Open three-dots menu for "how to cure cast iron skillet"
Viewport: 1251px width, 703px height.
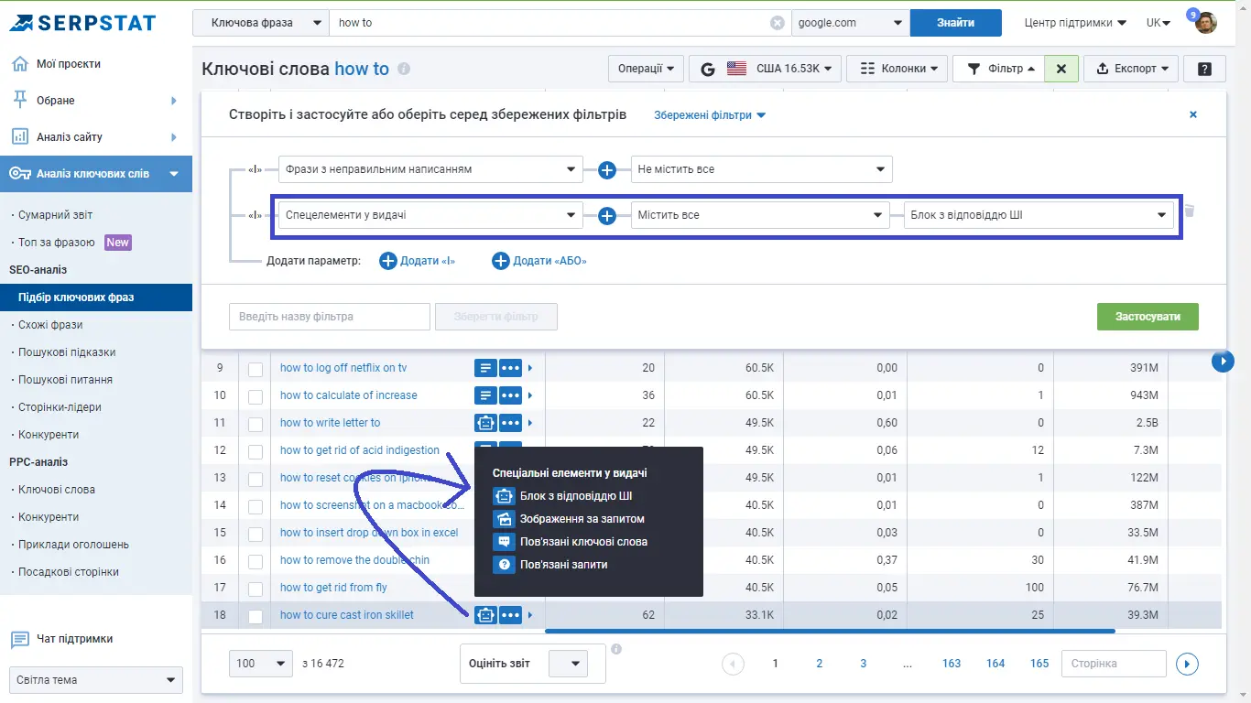click(510, 615)
